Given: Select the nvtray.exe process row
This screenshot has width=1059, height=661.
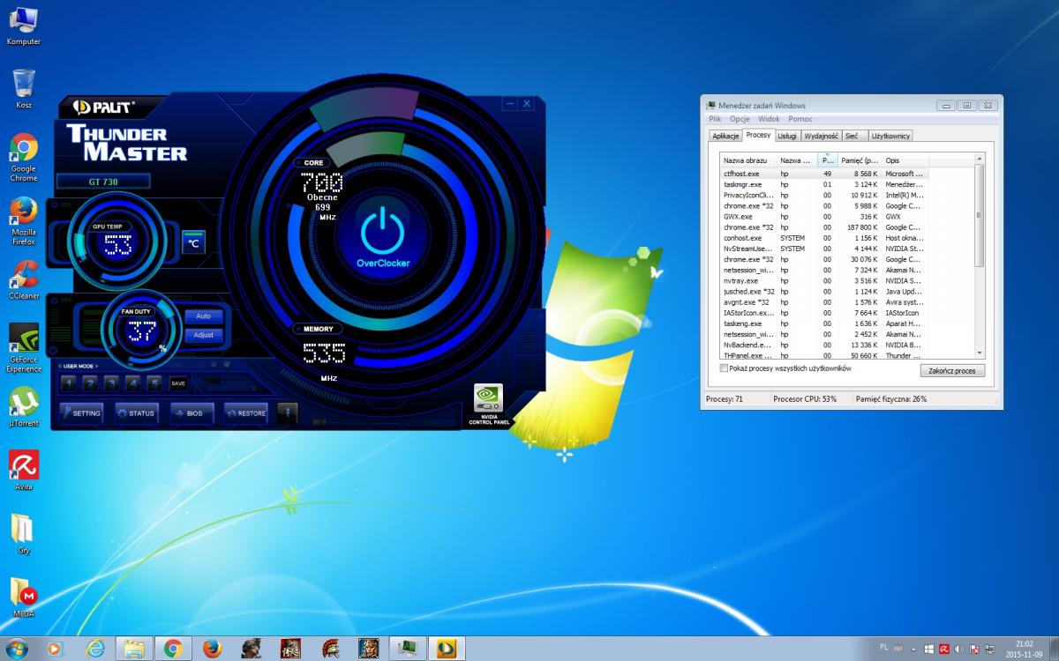Looking at the screenshot, I should tap(824, 280).
